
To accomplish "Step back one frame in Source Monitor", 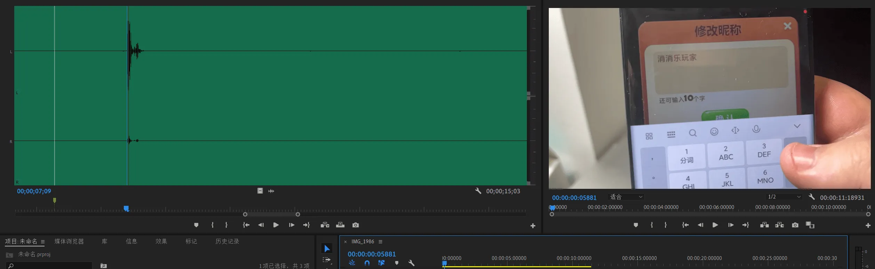I will pos(261,225).
